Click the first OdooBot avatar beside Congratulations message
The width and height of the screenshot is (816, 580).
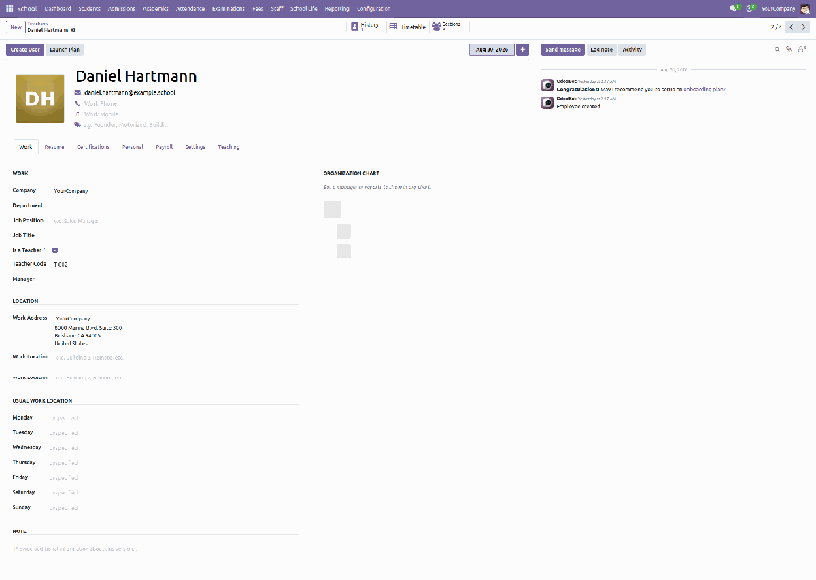547,85
